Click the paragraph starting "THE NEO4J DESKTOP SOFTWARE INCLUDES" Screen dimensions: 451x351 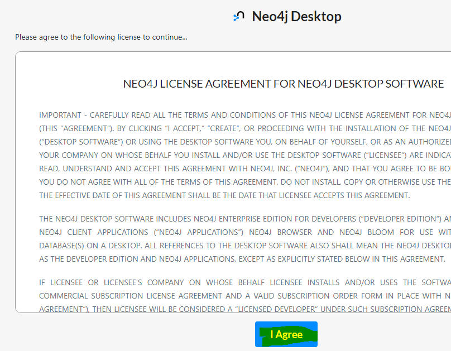click(245, 239)
